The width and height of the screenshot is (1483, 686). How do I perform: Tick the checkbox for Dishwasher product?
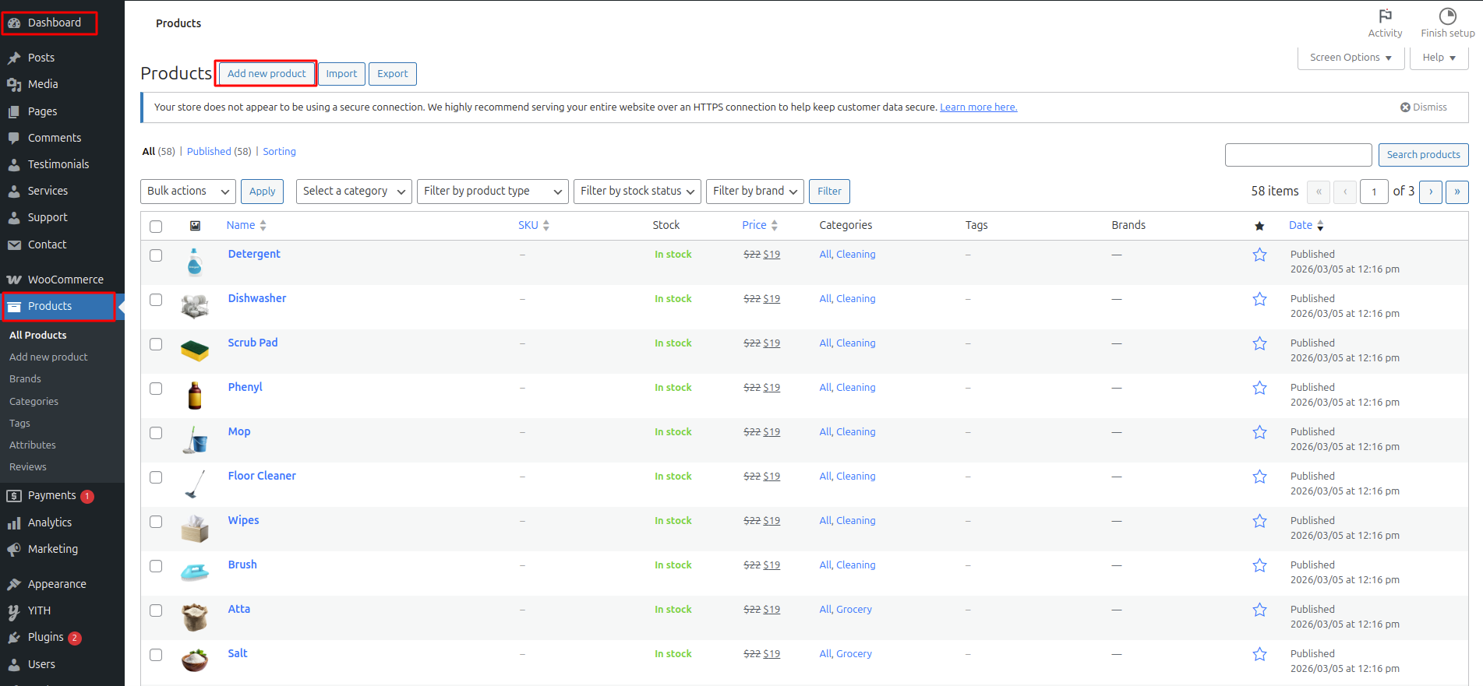coord(156,300)
